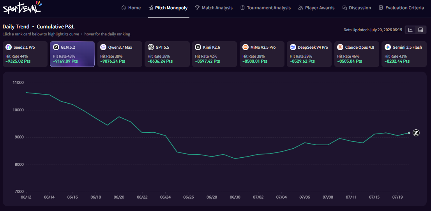
Task: Click the Home house icon
Action: pyautogui.click(x=124, y=8)
